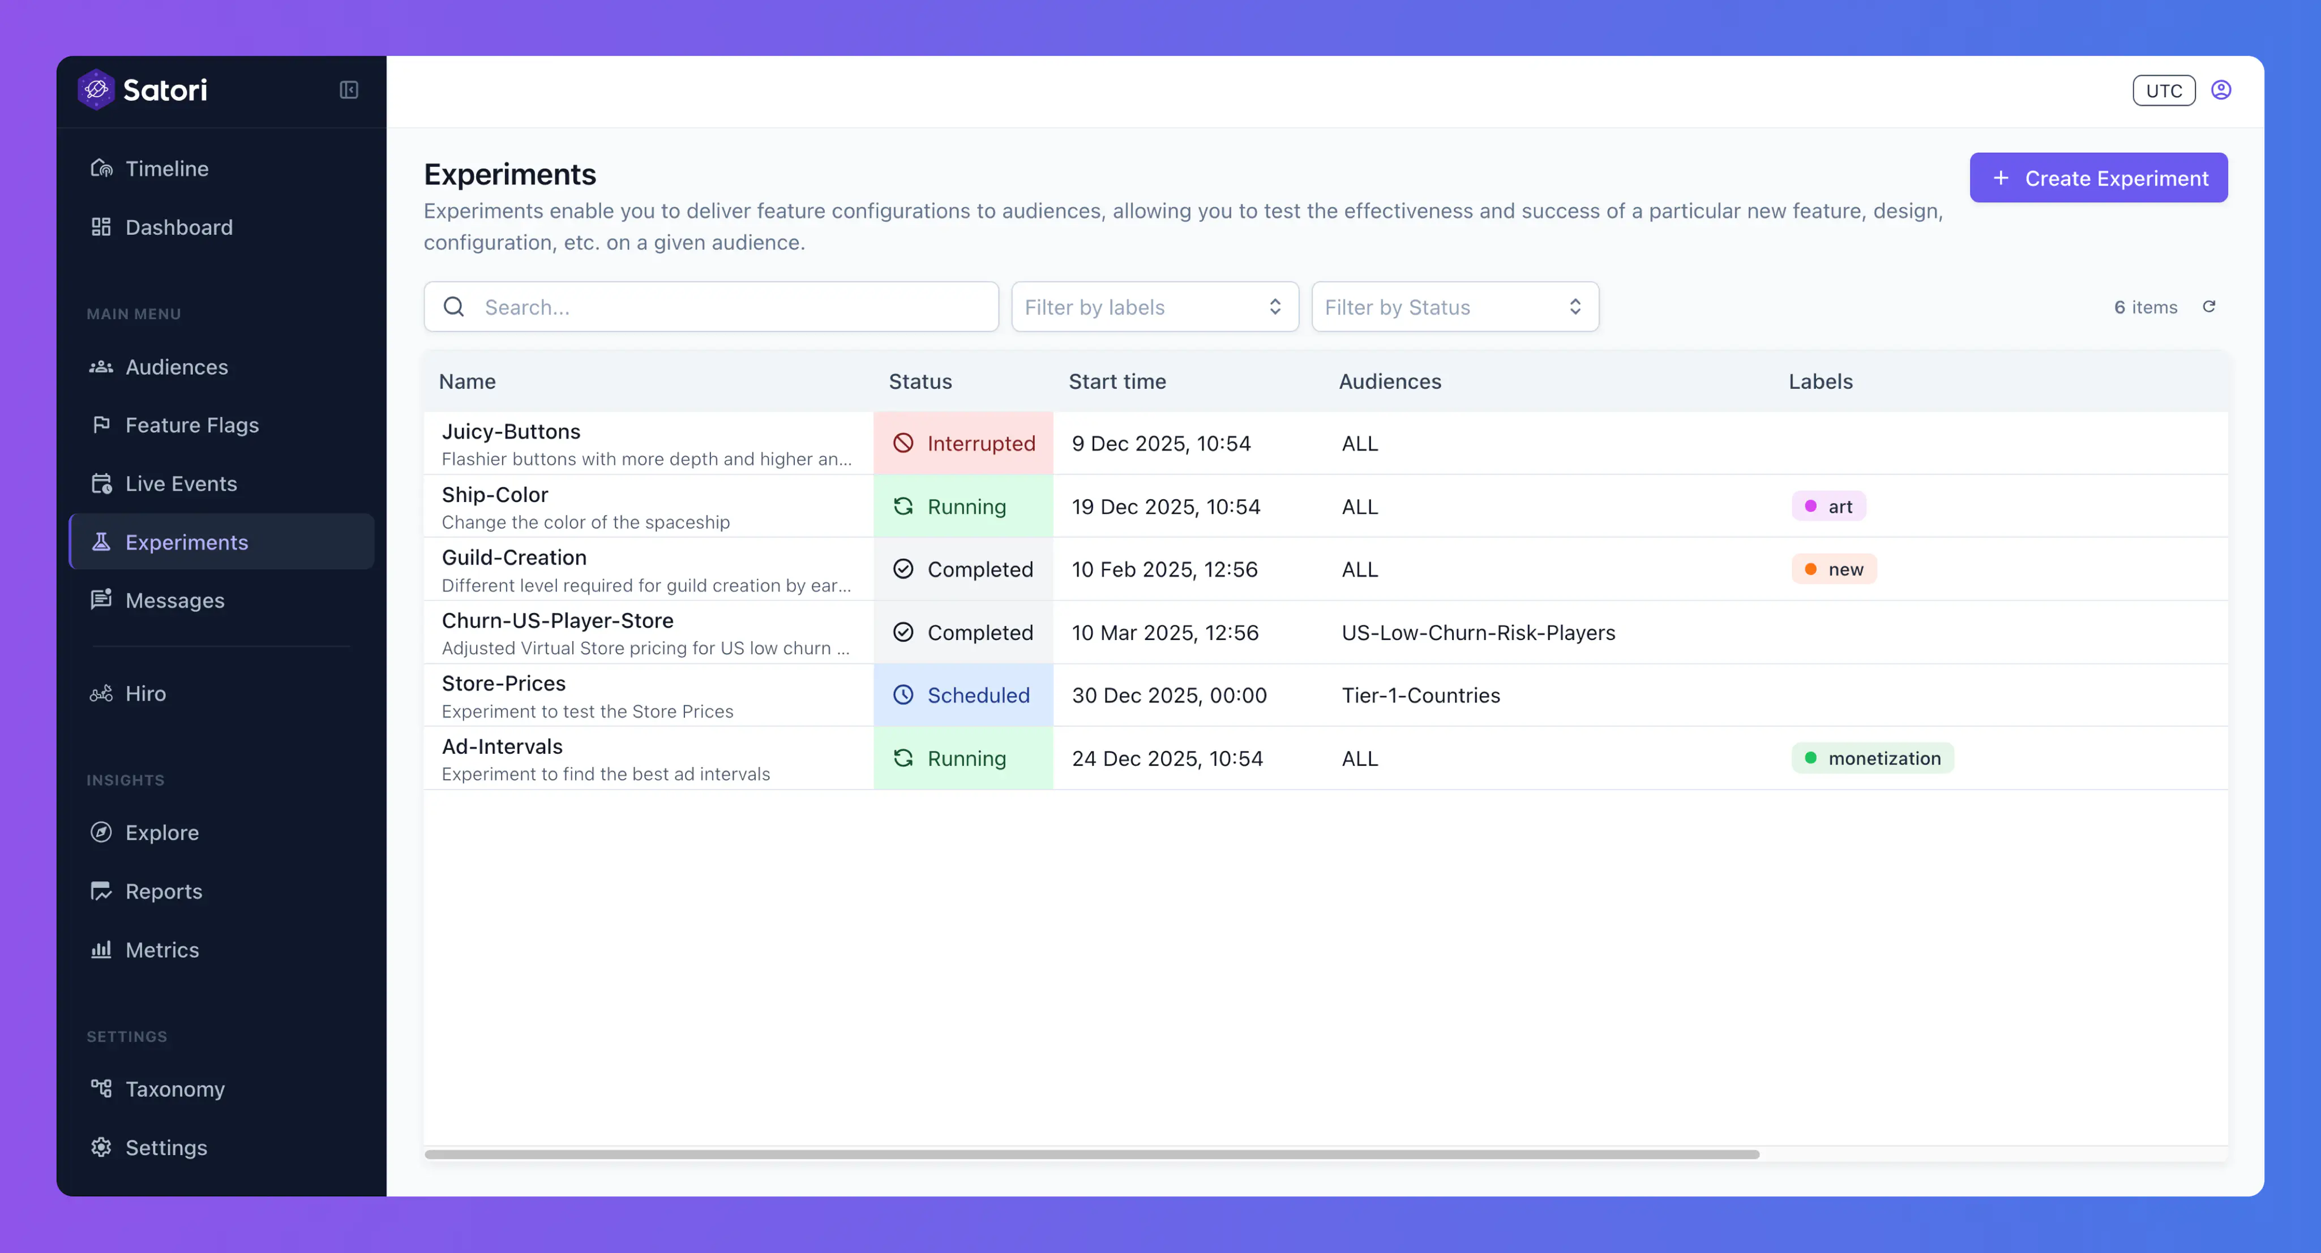Click the Scheduled clock icon for Store-Prices
The width and height of the screenshot is (2321, 1253).
point(903,694)
